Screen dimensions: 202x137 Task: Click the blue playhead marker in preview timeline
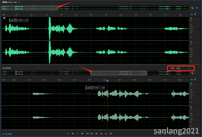coord(107,81)
